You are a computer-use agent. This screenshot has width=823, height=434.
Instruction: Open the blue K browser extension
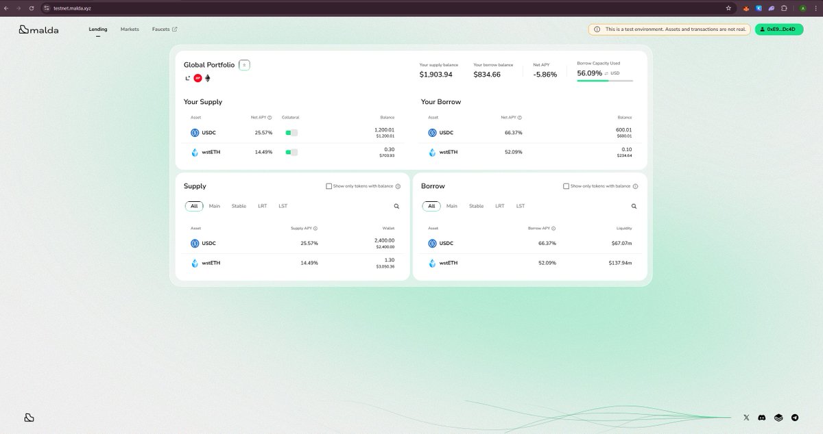pos(759,8)
